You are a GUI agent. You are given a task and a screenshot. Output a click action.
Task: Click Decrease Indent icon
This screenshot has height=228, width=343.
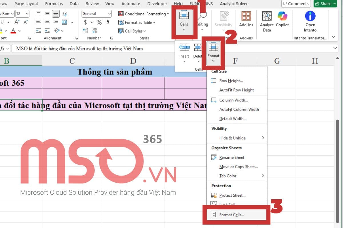[39, 30]
